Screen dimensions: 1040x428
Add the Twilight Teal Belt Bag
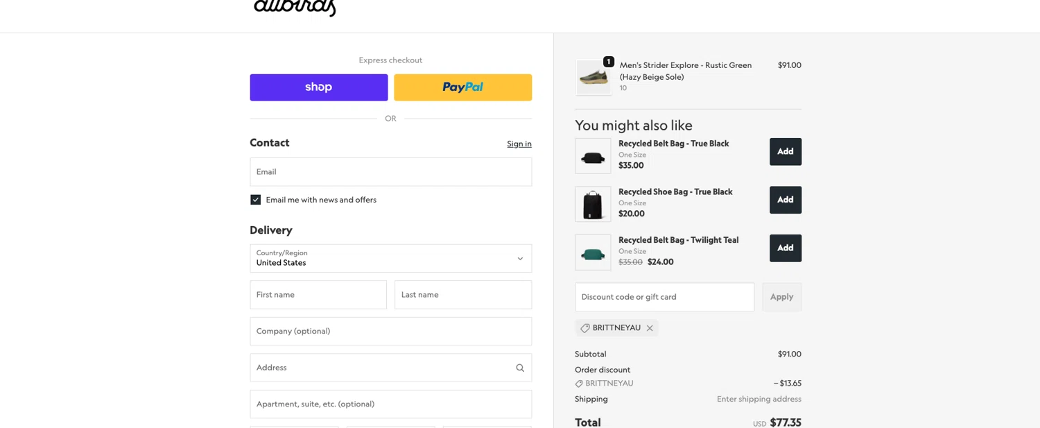785,248
